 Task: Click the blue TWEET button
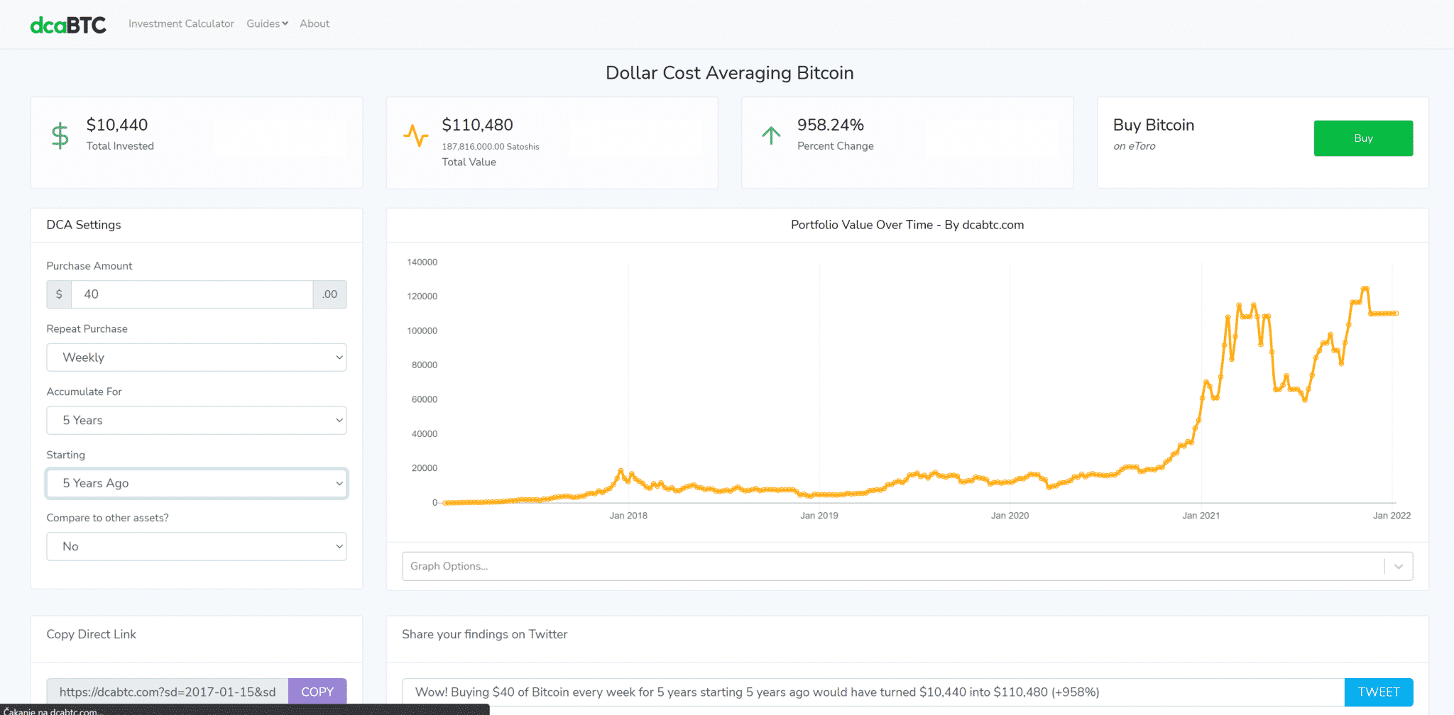(1378, 692)
